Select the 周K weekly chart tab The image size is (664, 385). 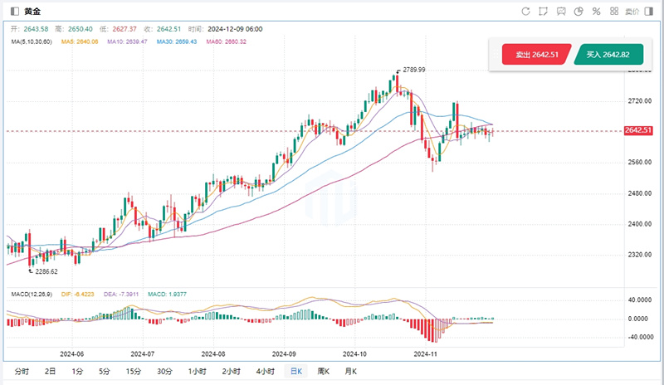323,371
